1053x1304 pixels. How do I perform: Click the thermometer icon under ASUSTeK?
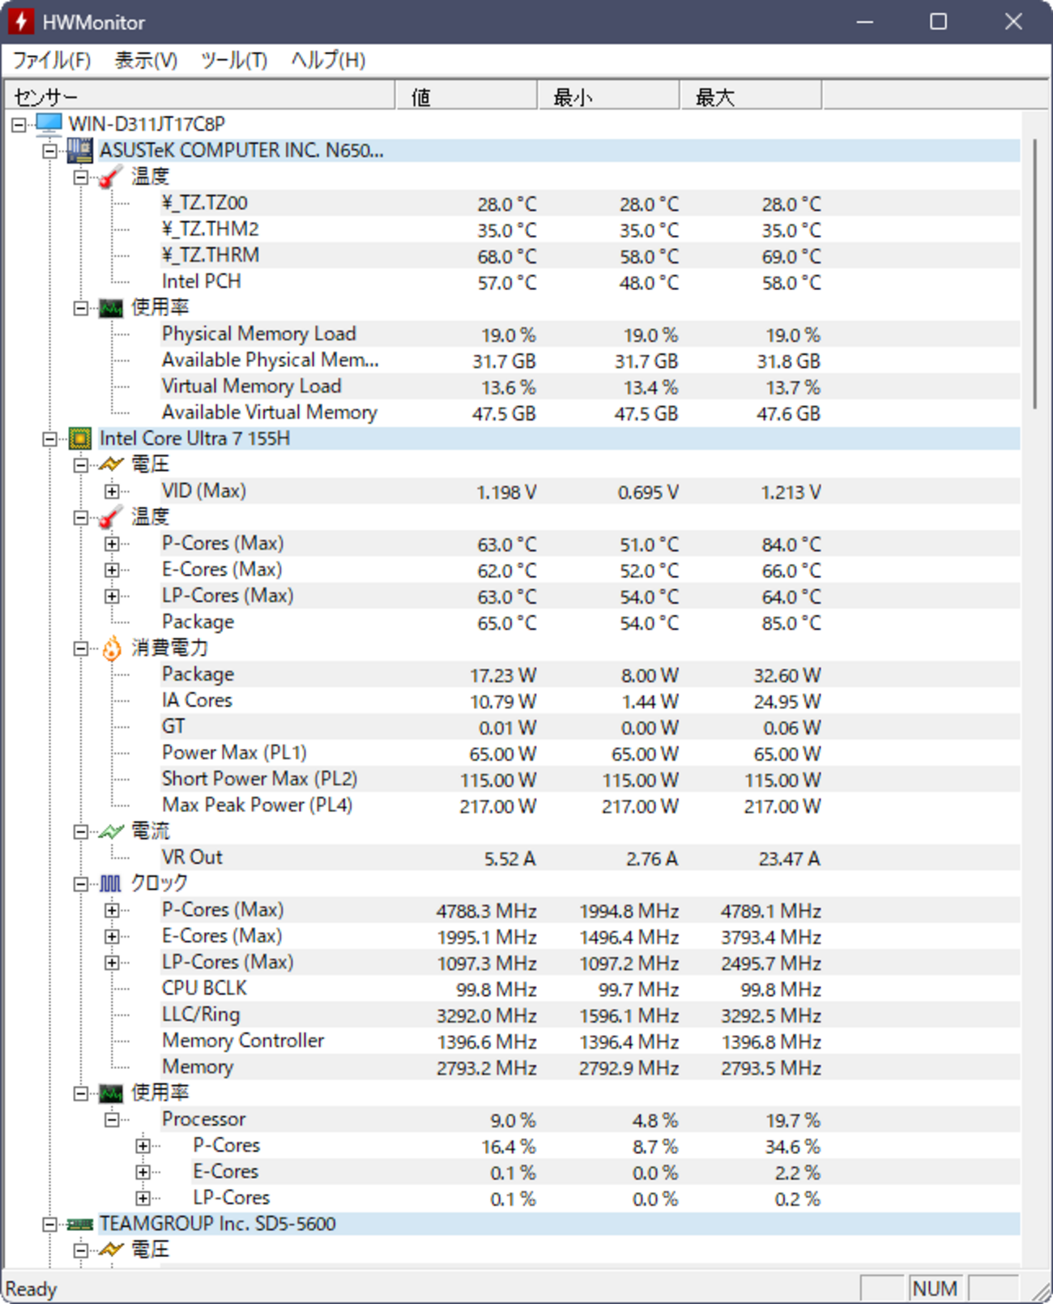(111, 177)
